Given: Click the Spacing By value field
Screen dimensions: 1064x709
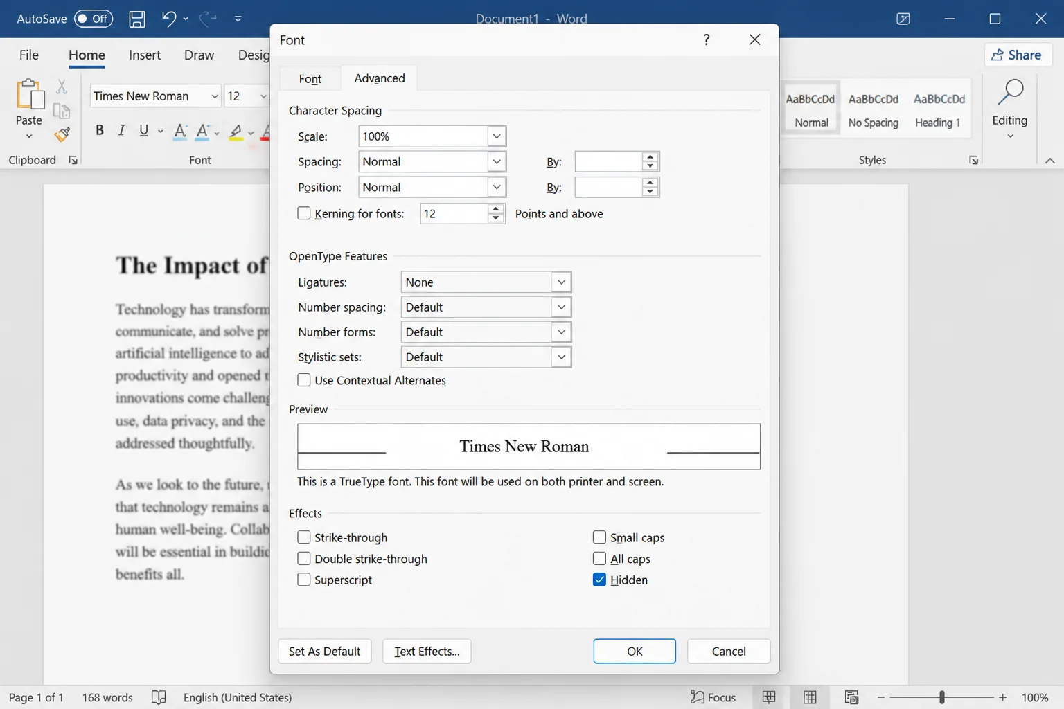Looking at the screenshot, I should pos(608,162).
